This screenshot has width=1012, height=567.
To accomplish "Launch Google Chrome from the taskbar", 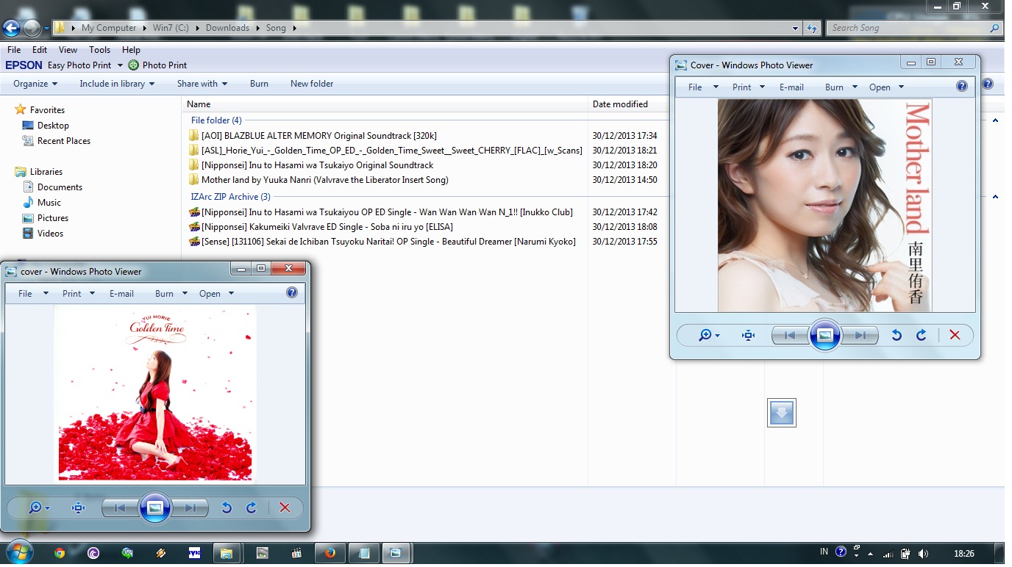I will click(60, 553).
